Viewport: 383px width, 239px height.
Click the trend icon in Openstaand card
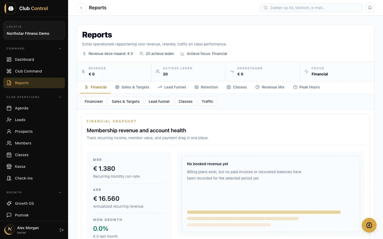coord(232,71)
